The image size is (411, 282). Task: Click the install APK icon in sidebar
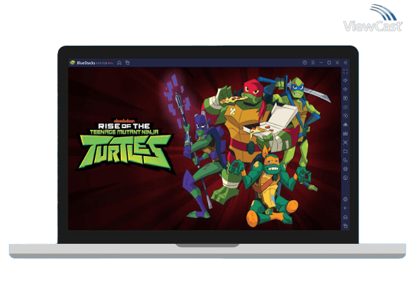[345, 125]
